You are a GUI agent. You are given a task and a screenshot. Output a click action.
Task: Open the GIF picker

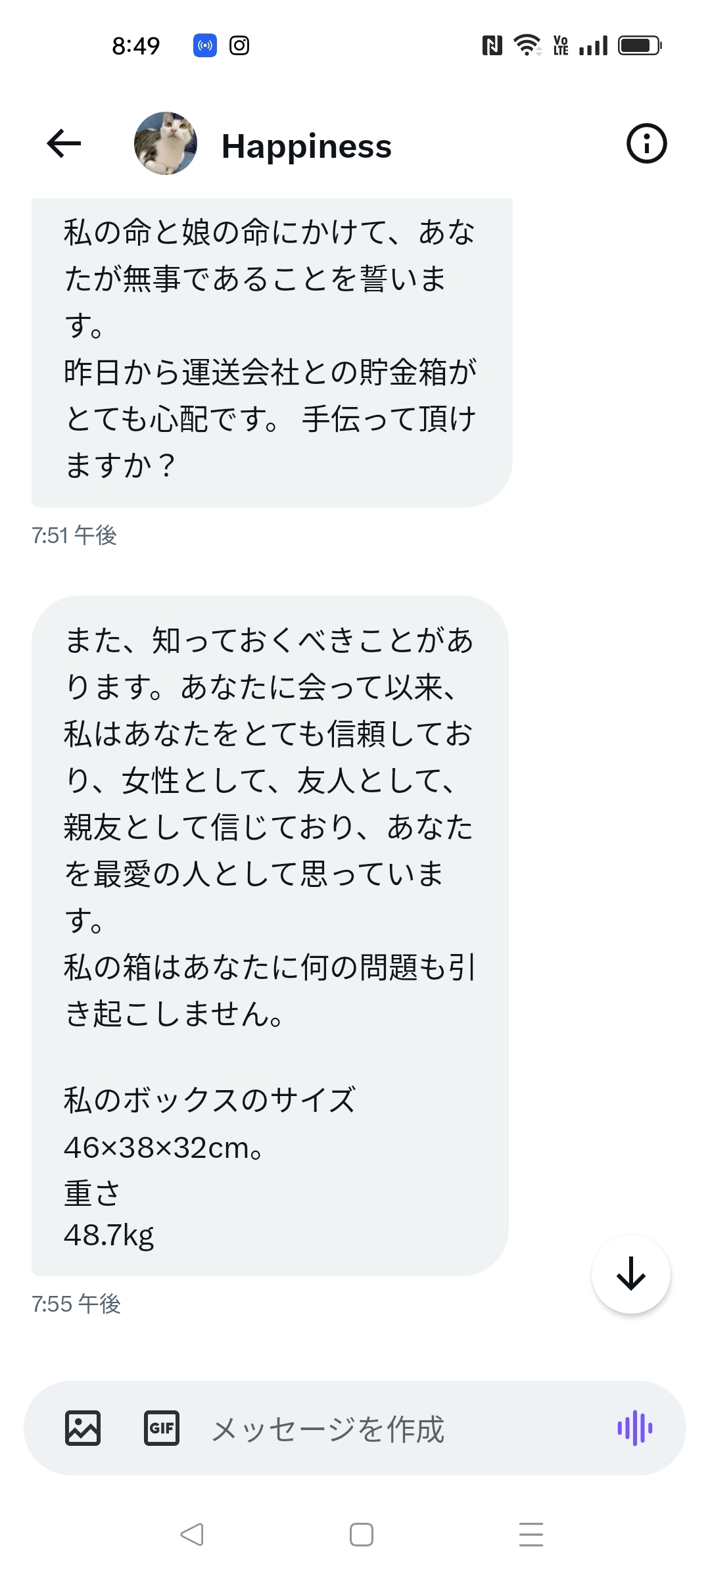162,1428
